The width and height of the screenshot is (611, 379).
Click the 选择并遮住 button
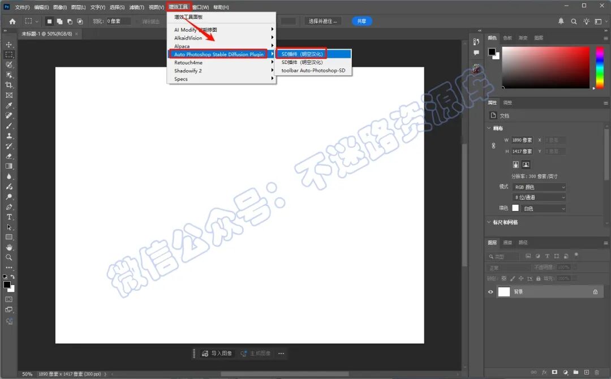coord(323,21)
